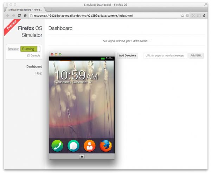The width and height of the screenshot is (211, 173).
Task: Launch the Firefox browser app icon
Action: click(x=106, y=146)
